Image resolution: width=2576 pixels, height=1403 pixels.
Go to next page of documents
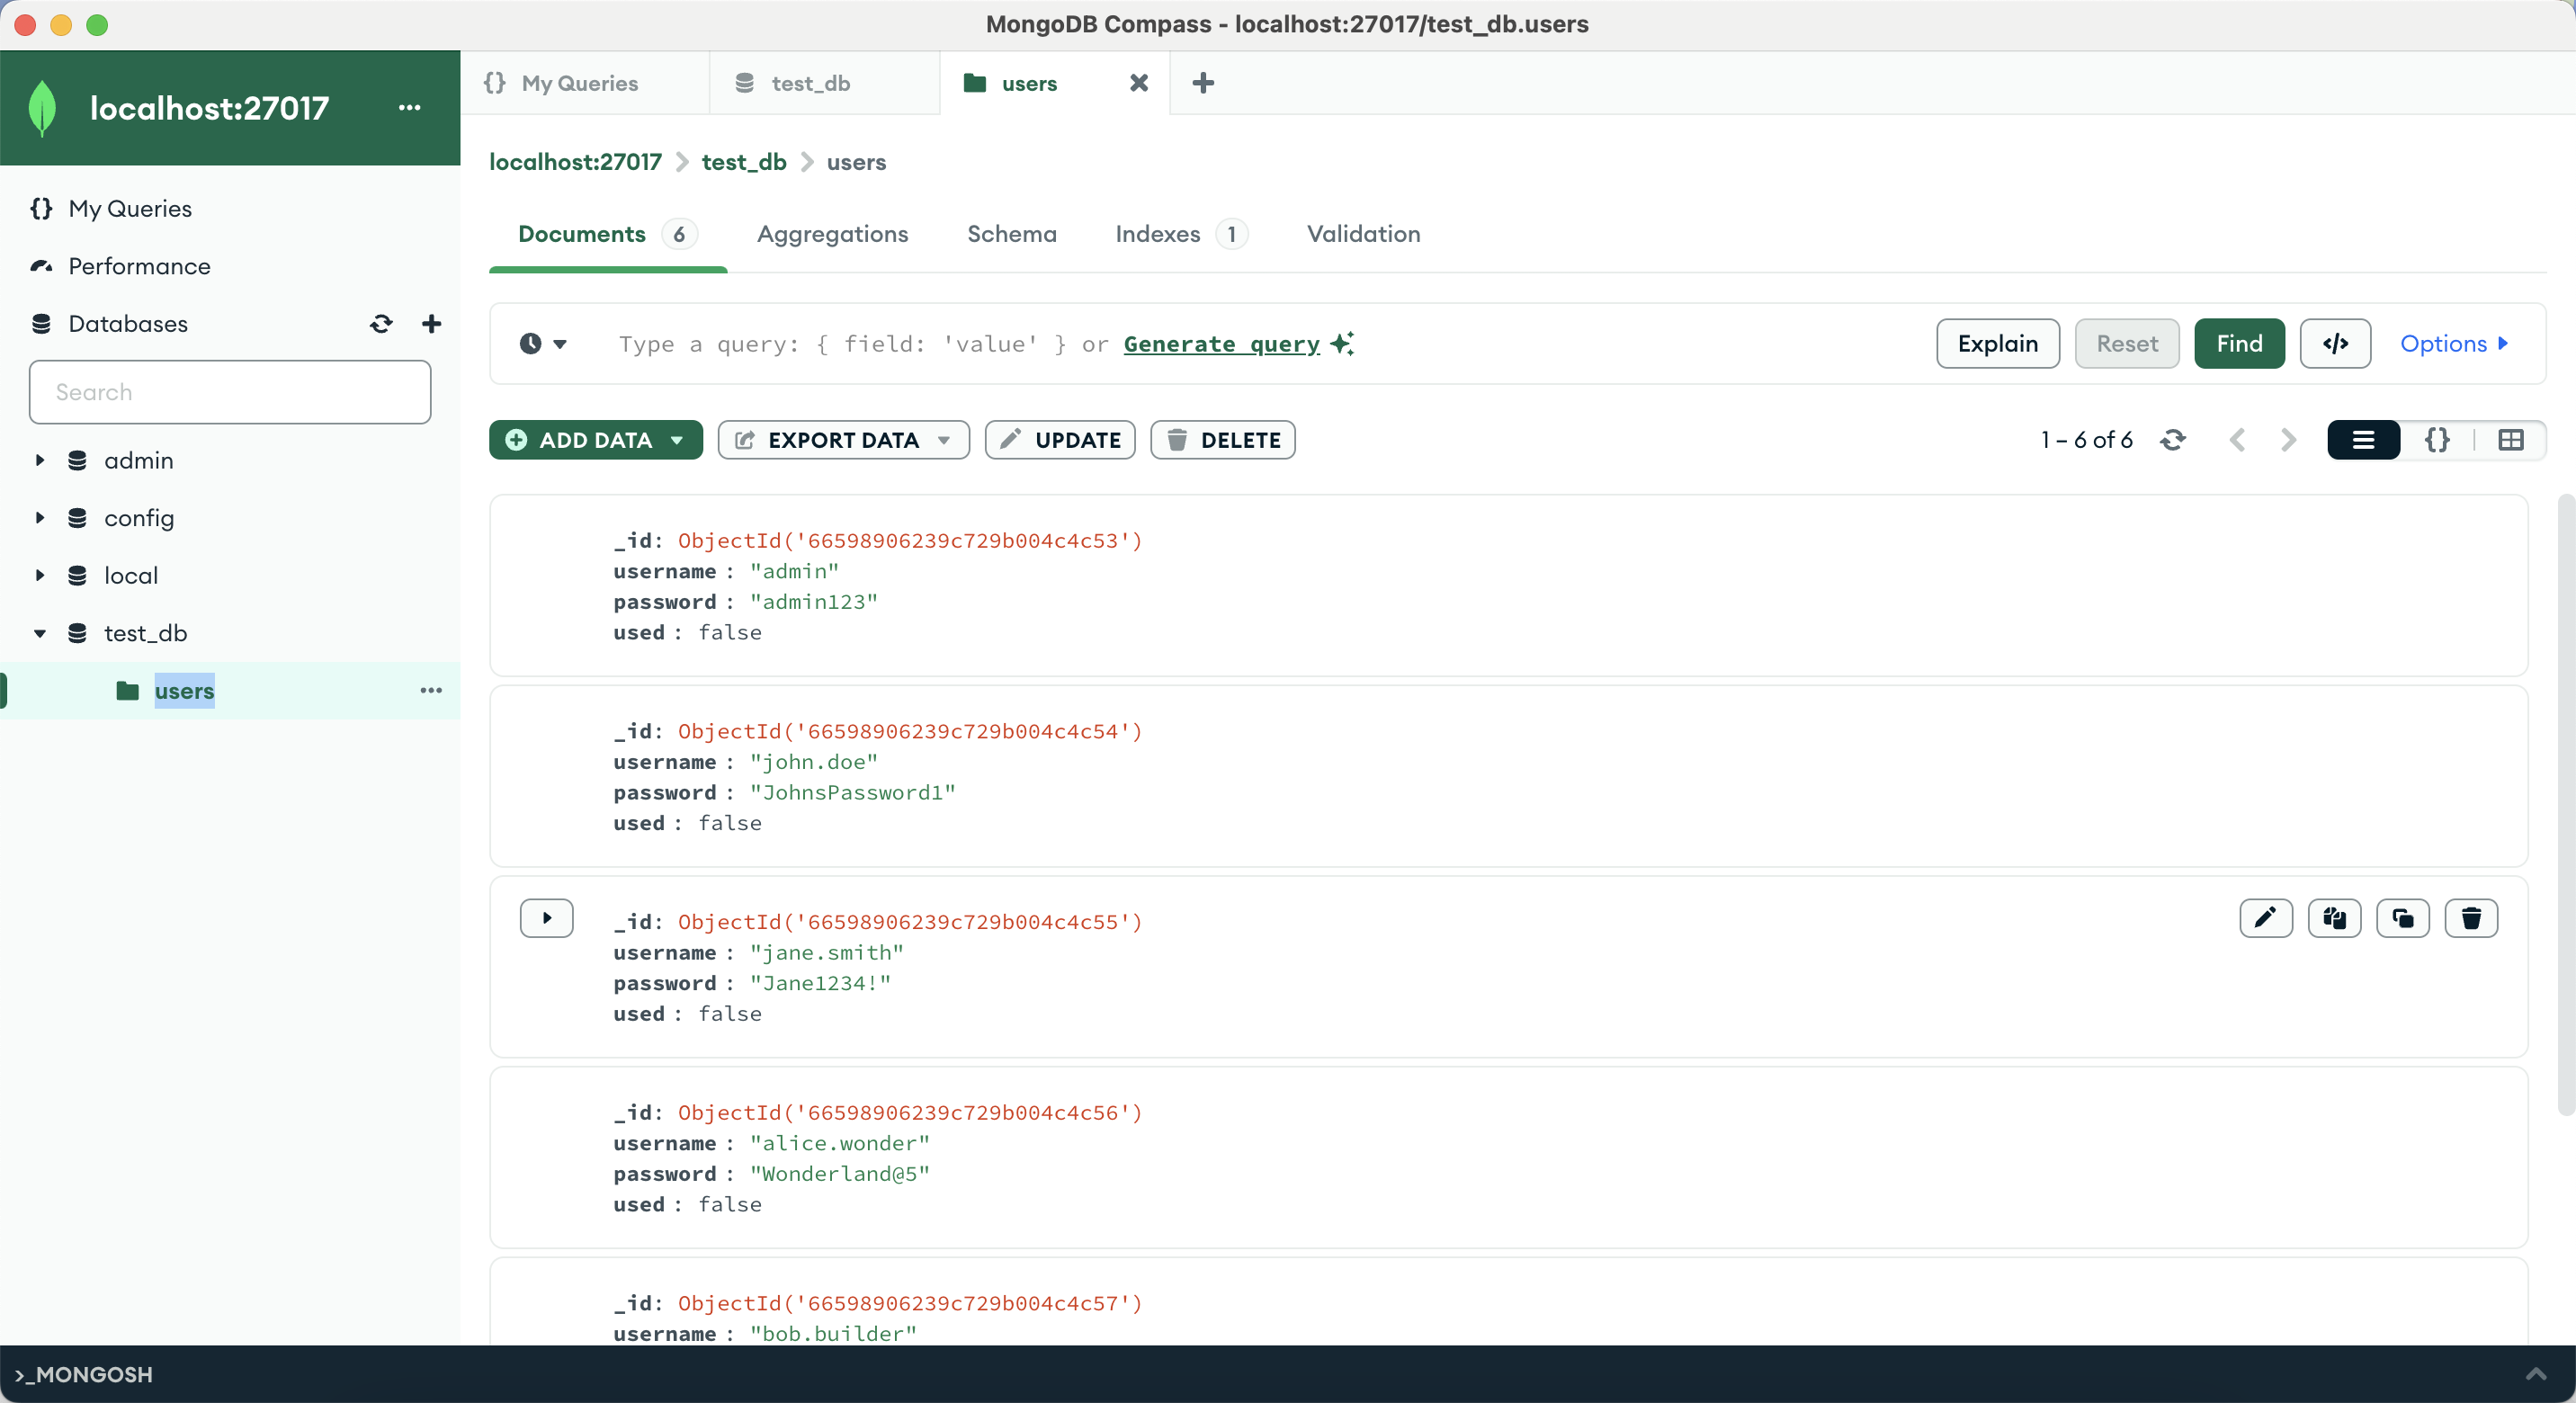tap(2288, 440)
